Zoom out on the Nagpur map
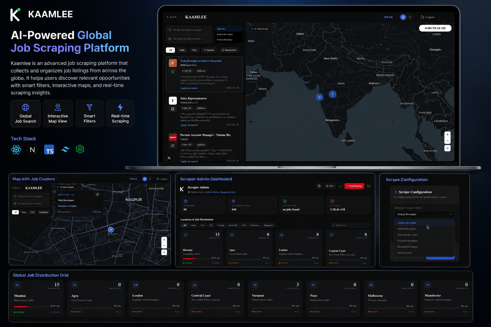The image size is (491, 327). (x=164, y=245)
